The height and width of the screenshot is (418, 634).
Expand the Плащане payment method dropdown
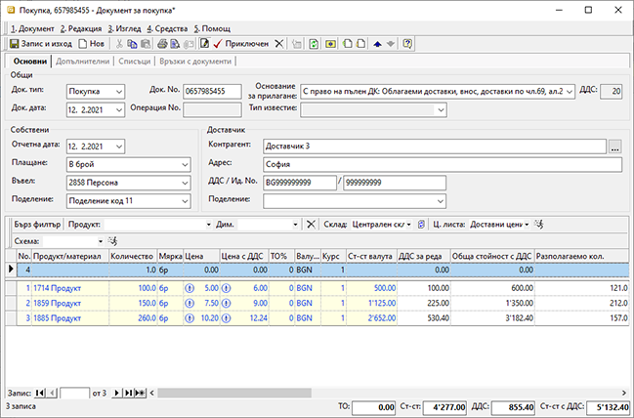click(185, 163)
